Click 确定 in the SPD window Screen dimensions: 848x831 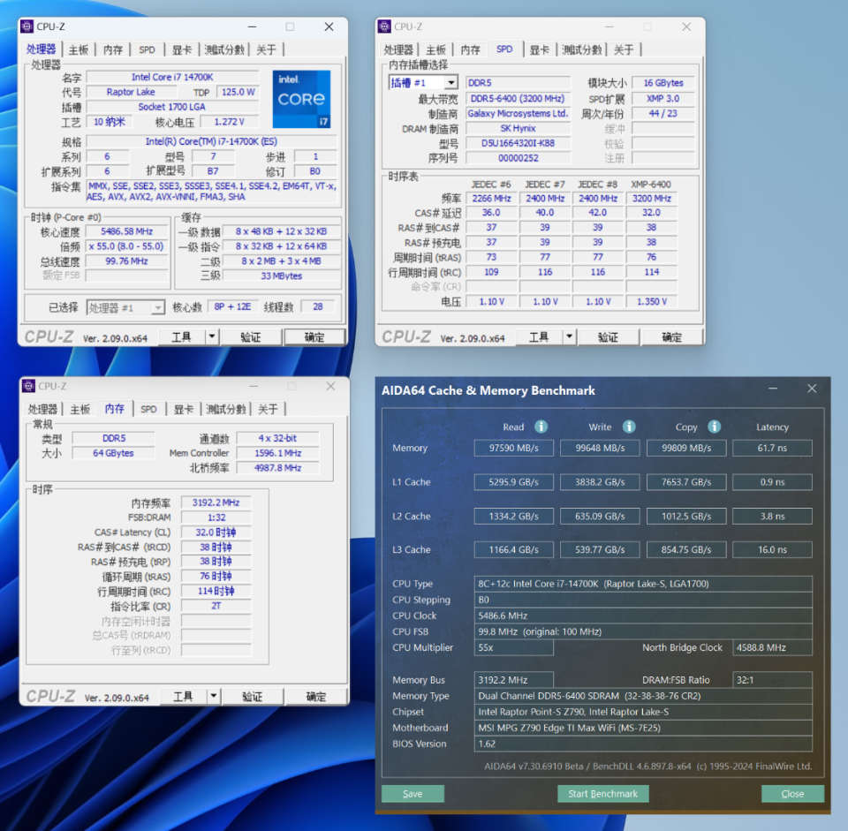coord(672,336)
